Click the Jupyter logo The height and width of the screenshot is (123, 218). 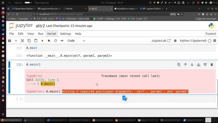click(21, 26)
